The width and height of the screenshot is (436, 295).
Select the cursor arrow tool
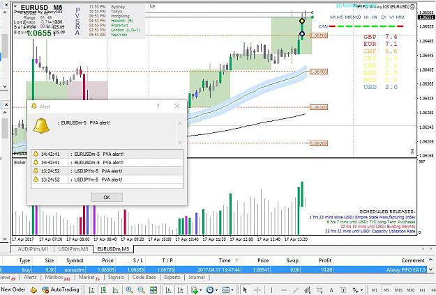point(245,290)
